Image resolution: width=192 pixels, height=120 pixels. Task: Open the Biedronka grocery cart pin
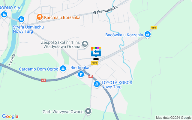point(81,74)
